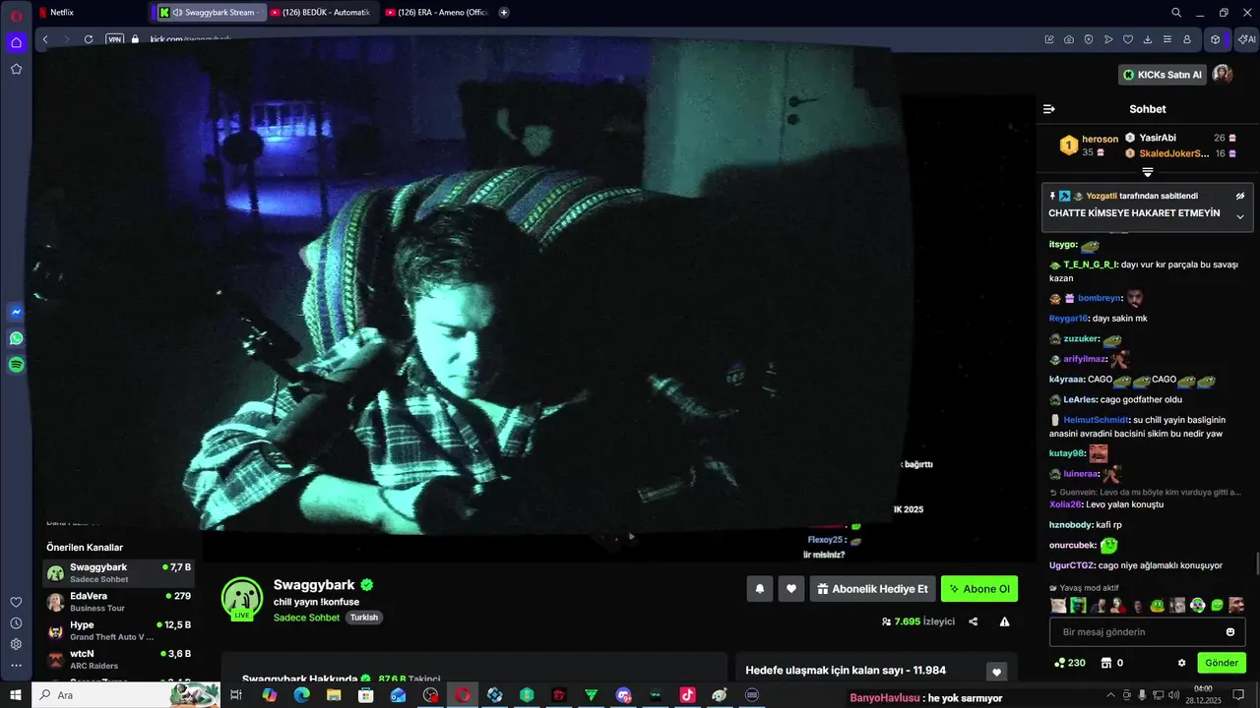Reload the current page
1260x708 pixels.
89,39
